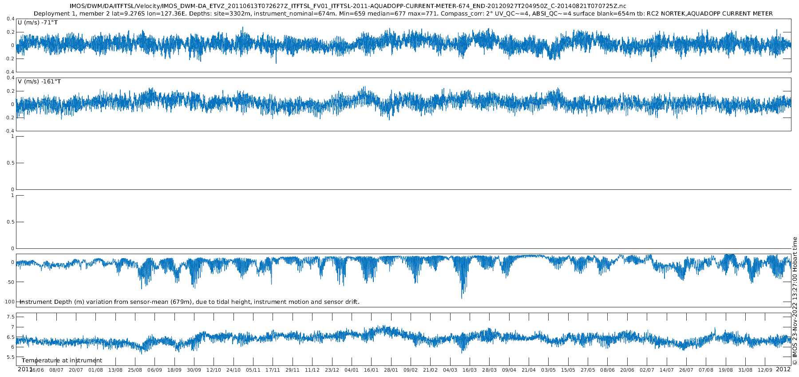The width and height of the screenshot is (799, 377).
Task: Select the 04/03 date tick label
Action: [x=450, y=370]
